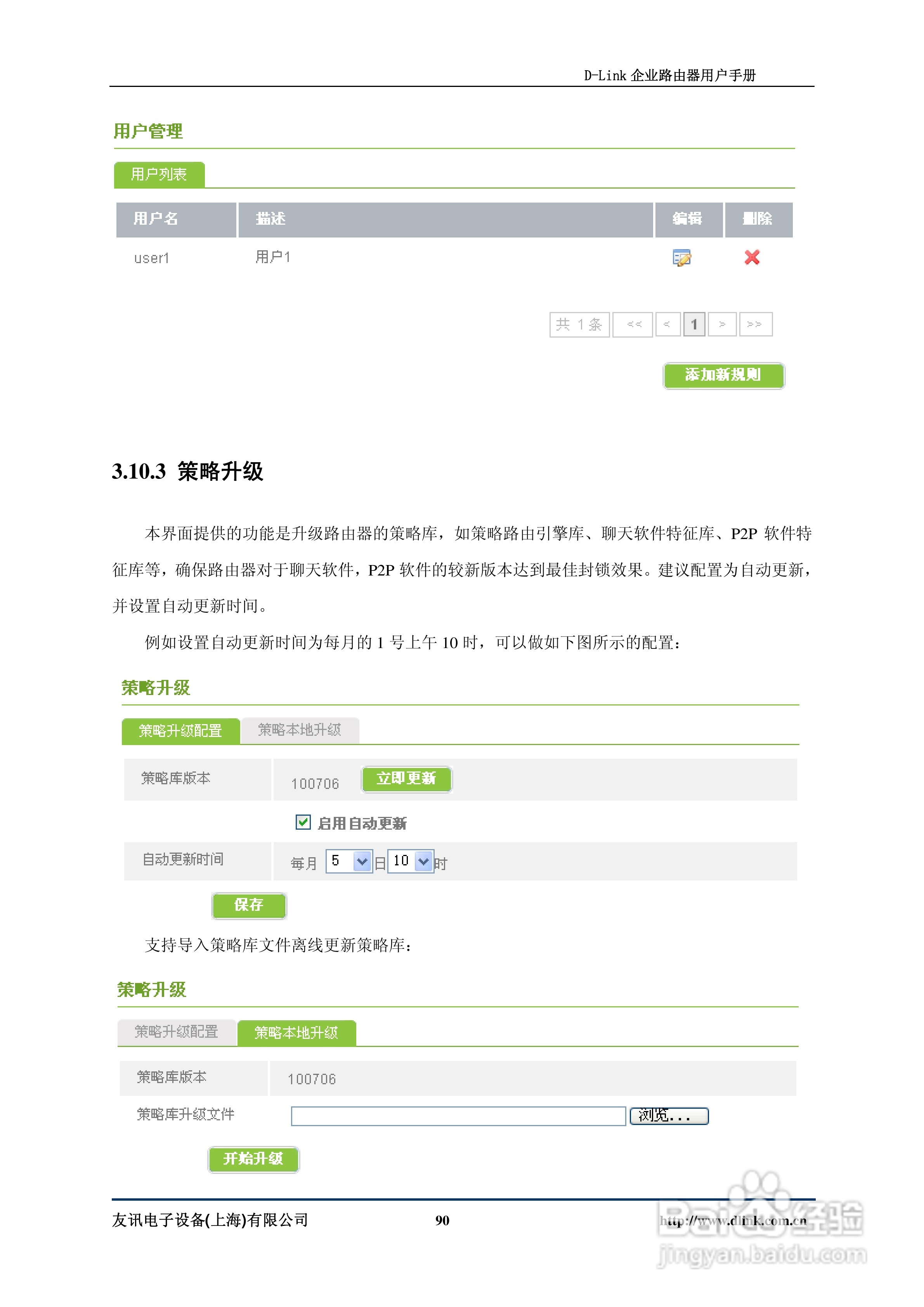Jump to last page with >> button
924x1307 pixels.
(x=756, y=324)
